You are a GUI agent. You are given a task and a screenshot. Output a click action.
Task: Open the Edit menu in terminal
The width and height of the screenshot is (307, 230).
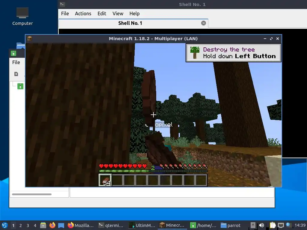102,13
